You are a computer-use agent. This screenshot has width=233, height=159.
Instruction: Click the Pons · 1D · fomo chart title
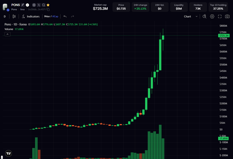(16, 24)
